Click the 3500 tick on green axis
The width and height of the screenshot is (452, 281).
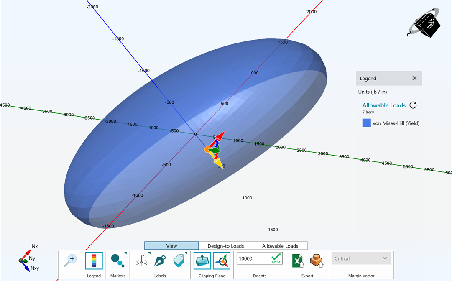point(344,157)
